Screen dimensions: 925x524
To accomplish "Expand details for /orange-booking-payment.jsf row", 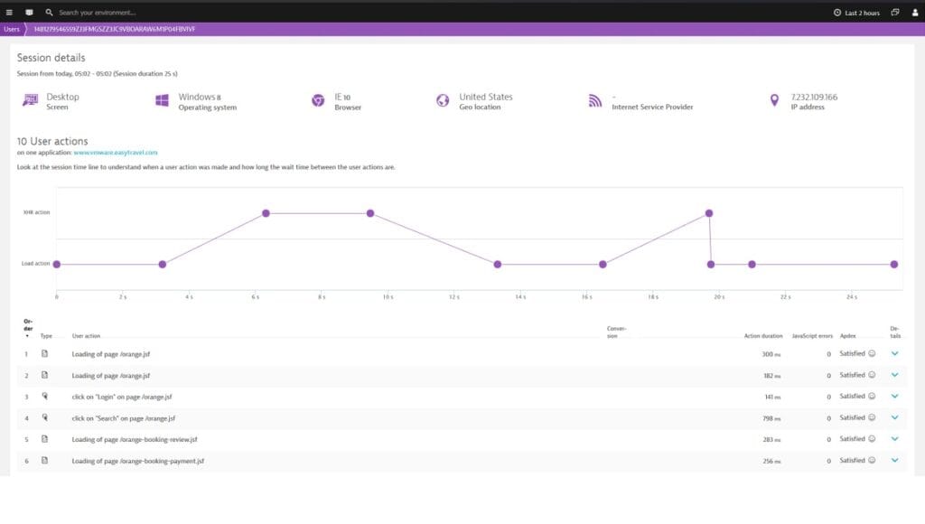I will click(x=894, y=460).
